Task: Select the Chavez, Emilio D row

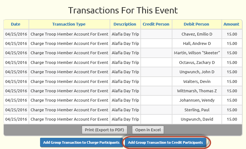Action: tap(123, 34)
